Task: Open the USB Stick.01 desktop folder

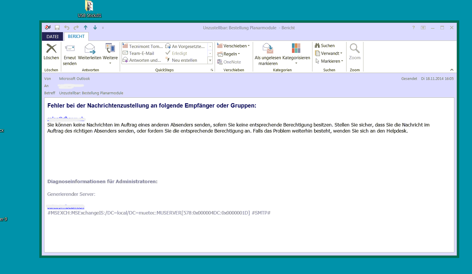Action: 89,9
